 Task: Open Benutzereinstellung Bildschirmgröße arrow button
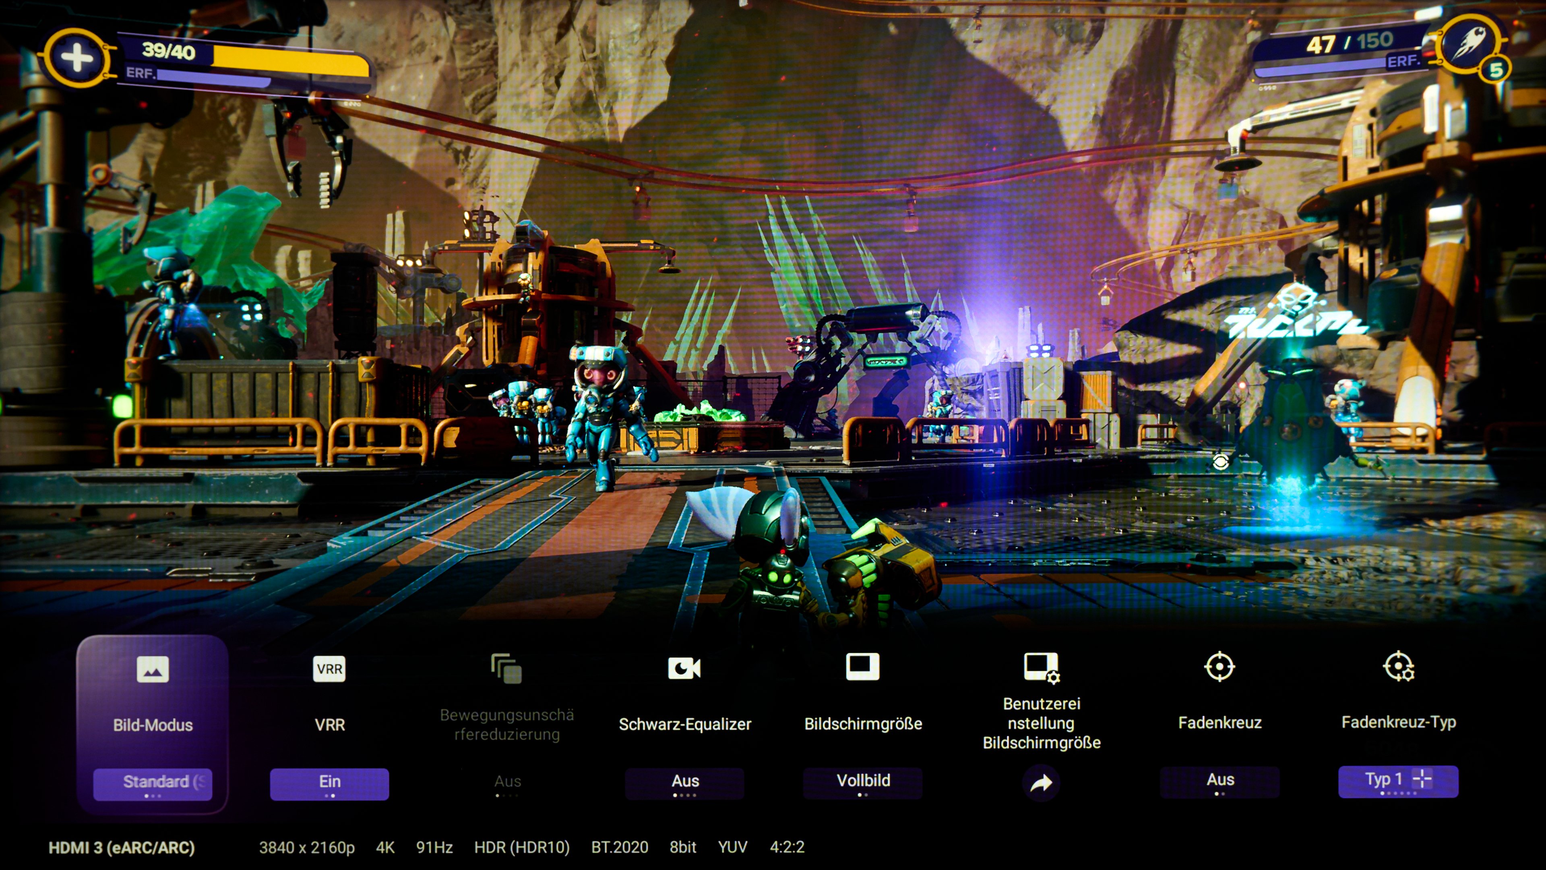[1041, 782]
